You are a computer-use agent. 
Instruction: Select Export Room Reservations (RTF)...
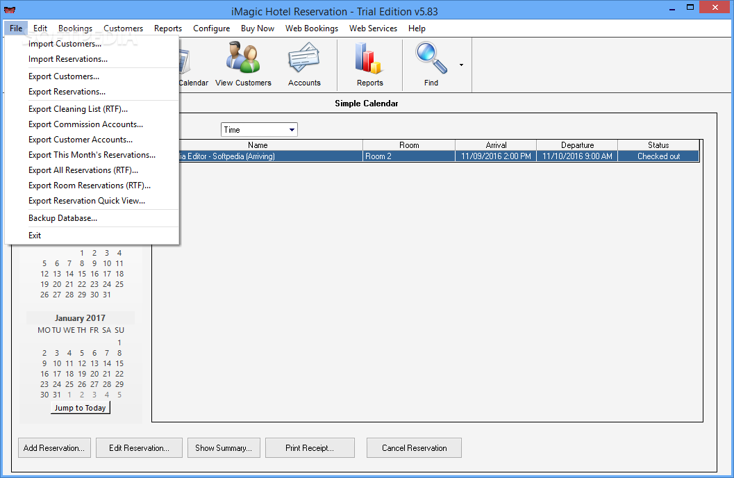(x=92, y=186)
